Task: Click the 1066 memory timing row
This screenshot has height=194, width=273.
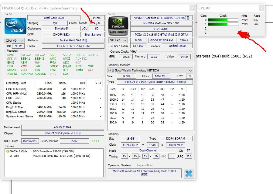Action: coord(150,95)
